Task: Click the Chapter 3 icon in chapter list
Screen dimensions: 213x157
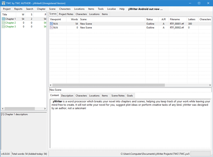Action: pyautogui.click(x=4, y=26)
